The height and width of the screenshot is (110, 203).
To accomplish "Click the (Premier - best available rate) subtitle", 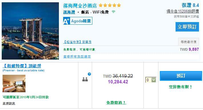I will [23, 70].
